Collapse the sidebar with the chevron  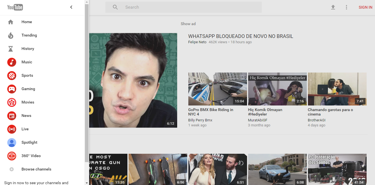pos(71,7)
